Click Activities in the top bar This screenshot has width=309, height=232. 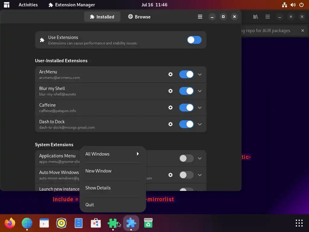pos(28,5)
